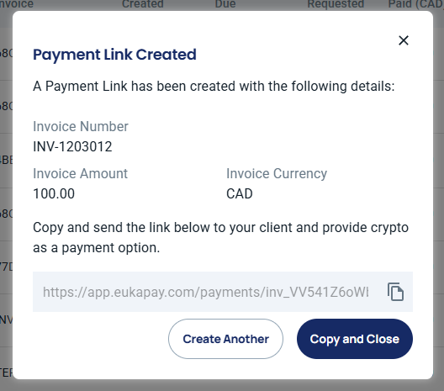Click the Invoice Amount label
Viewport: 444px width, 391px height.
click(81, 173)
